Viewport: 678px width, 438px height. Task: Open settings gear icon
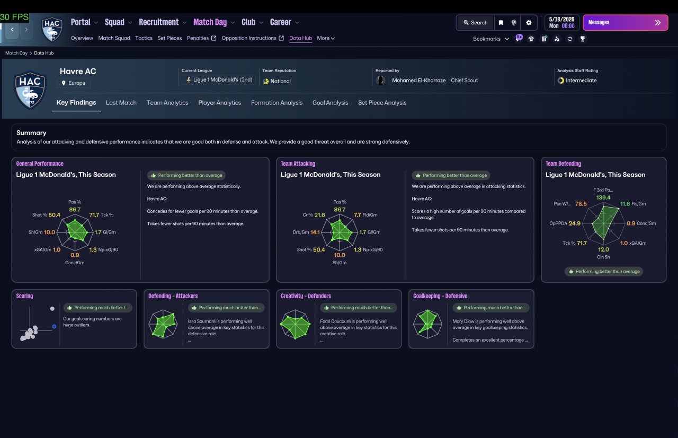[x=529, y=23]
